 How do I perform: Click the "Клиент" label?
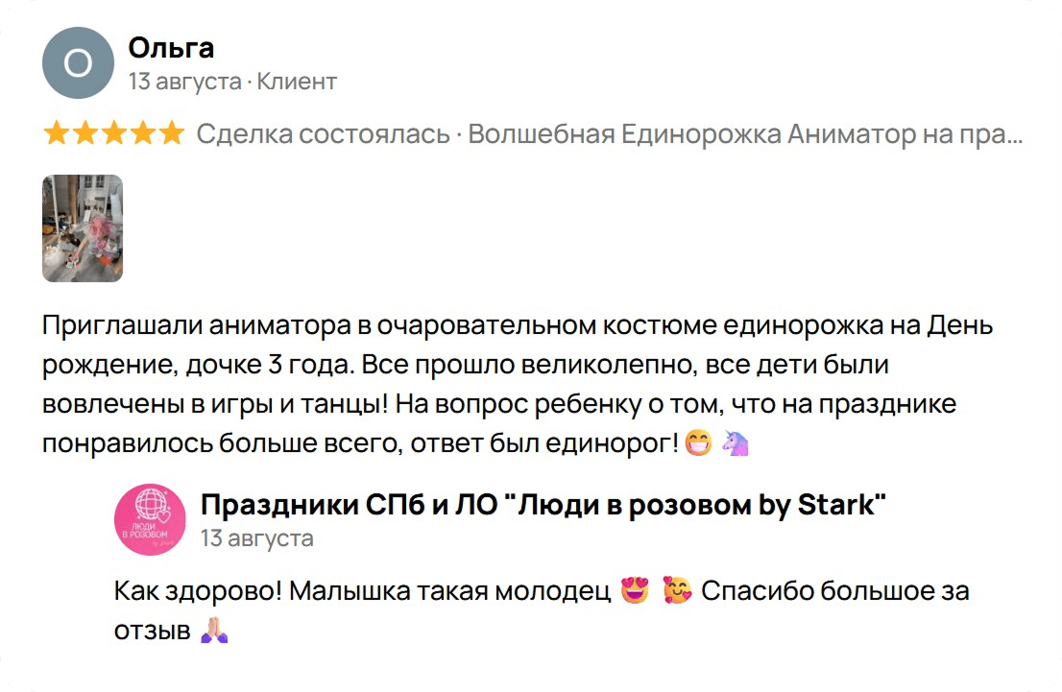[x=297, y=82]
